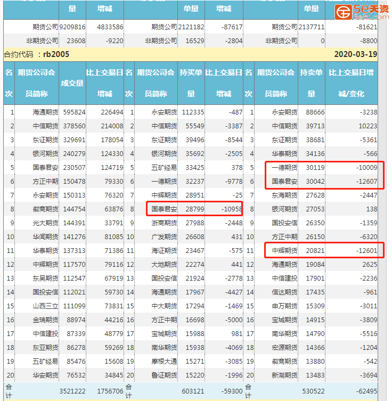Select red-boxed 中辉期货 in the short-position column
Viewport: 392px width, 401px height.
click(x=284, y=251)
